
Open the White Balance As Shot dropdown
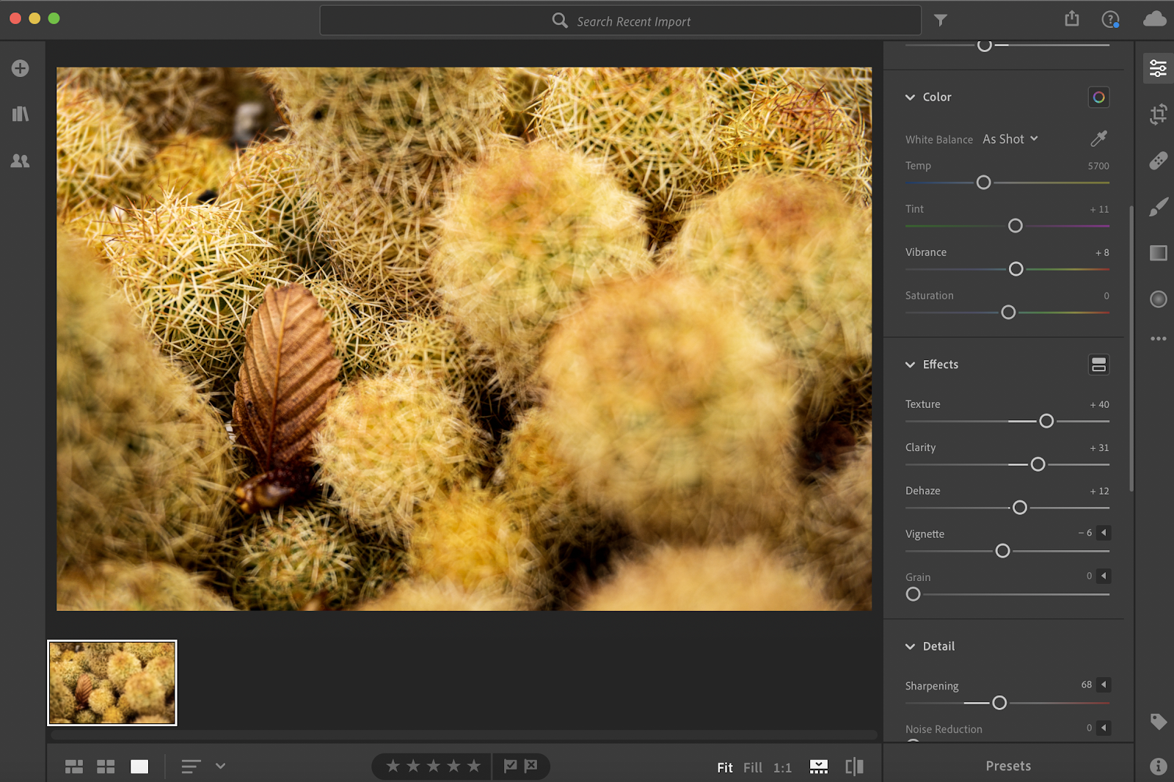(x=1010, y=139)
